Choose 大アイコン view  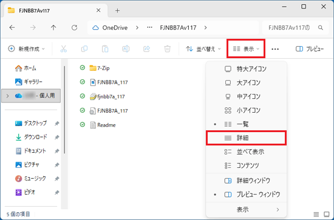point(246,83)
